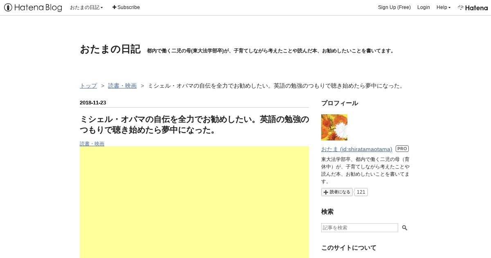The image size is (491, 258).
Task: Open 読書・映画 breadcrumb link
Action: tap(122, 86)
